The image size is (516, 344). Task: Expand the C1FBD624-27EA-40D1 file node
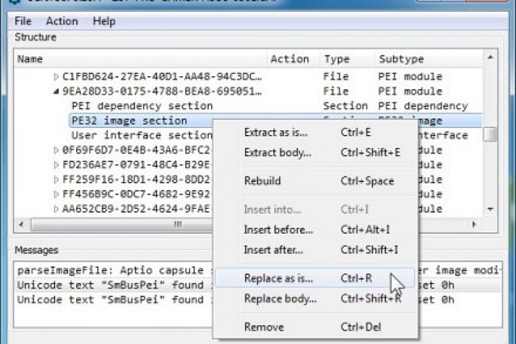pyautogui.click(x=56, y=77)
